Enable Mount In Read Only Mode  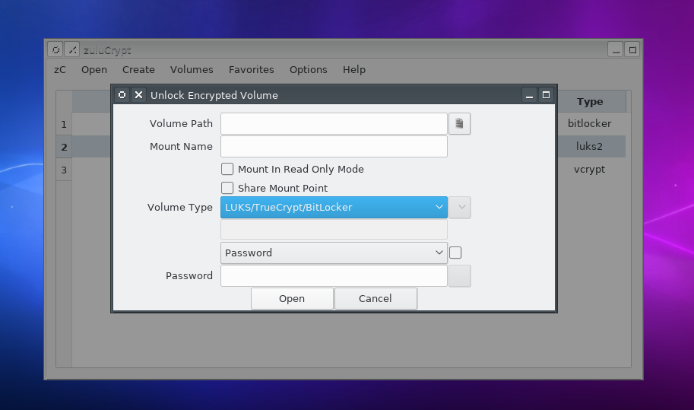point(227,169)
